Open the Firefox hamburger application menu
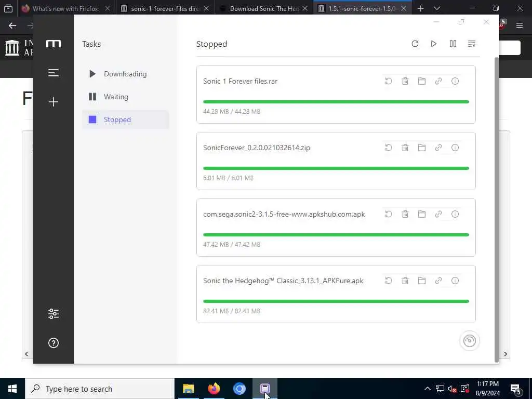 tap(520, 25)
